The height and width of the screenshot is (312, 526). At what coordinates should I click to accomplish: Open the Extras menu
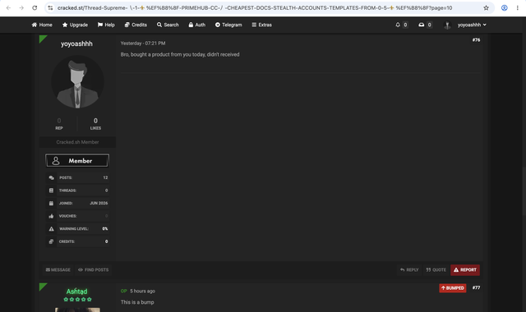point(261,25)
